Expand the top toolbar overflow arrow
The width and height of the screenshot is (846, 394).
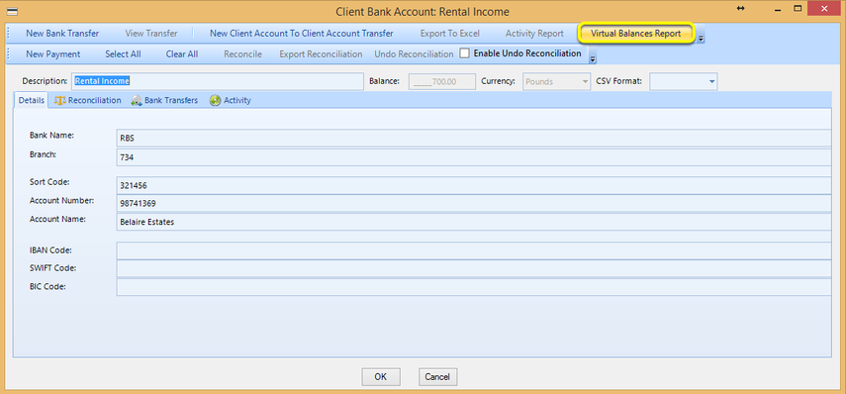[701, 38]
